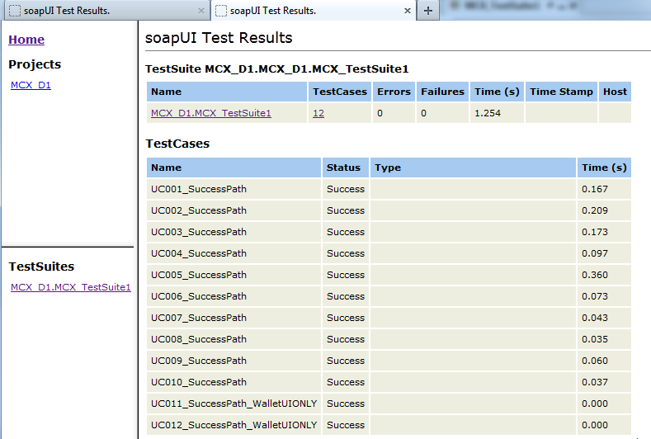Click the 0.073 time value

coord(595,296)
